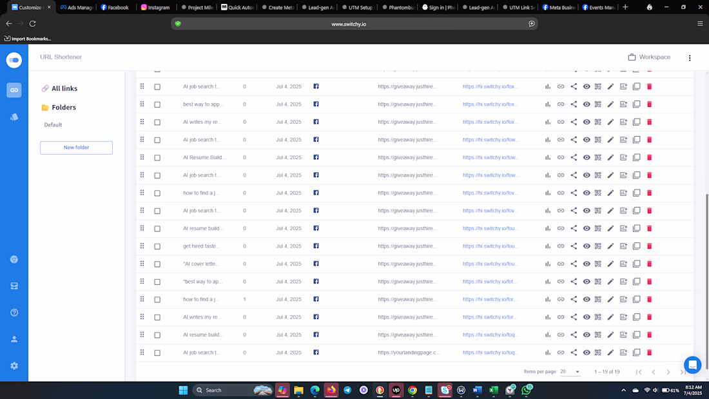Open Telegram from the taskbar
The width and height of the screenshot is (709, 399).
(x=347, y=390)
